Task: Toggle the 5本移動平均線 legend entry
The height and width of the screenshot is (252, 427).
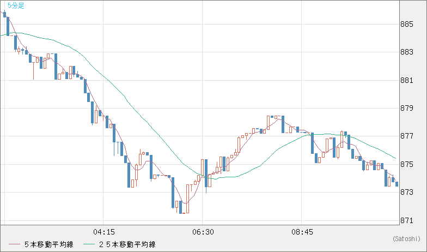Action: click(49, 244)
